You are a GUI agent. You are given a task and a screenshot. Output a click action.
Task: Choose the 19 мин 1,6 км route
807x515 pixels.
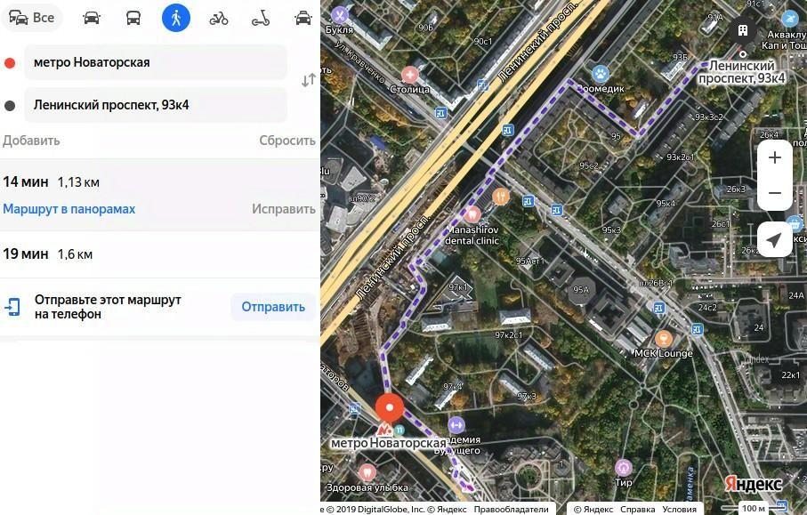(x=159, y=254)
